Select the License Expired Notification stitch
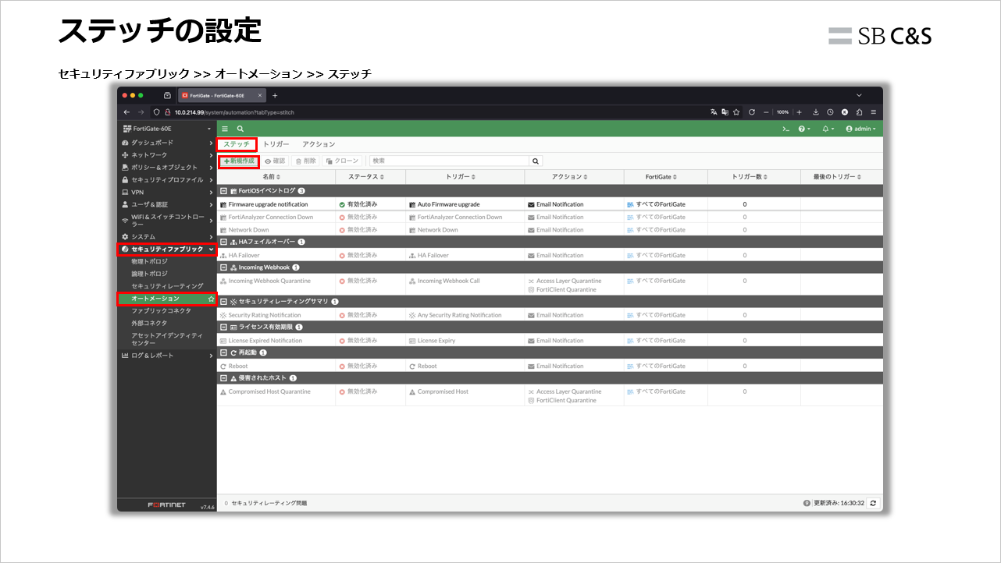This screenshot has height=563, width=1001. coord(265,341)
